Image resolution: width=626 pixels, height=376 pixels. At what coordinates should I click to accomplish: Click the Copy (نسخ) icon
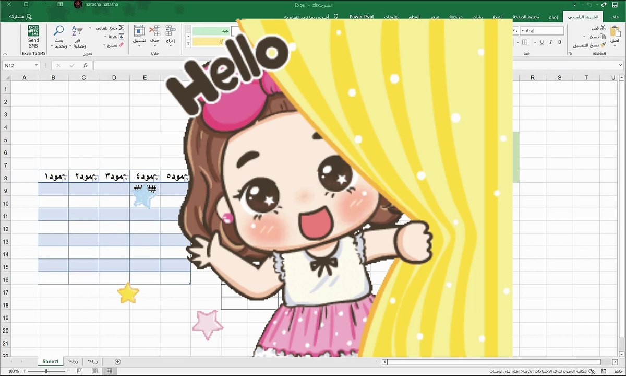(x=603, y=37)
